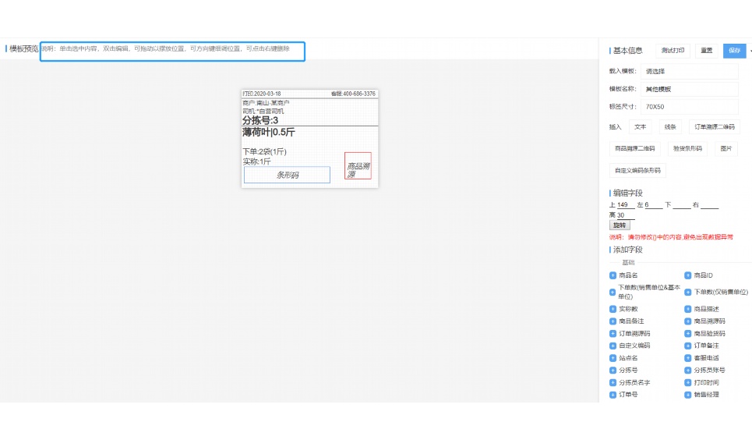Add the 订单号 field via plus icon
Image resolution: width=752 pixels, height=440 pixels.
[x=613, y=395]
